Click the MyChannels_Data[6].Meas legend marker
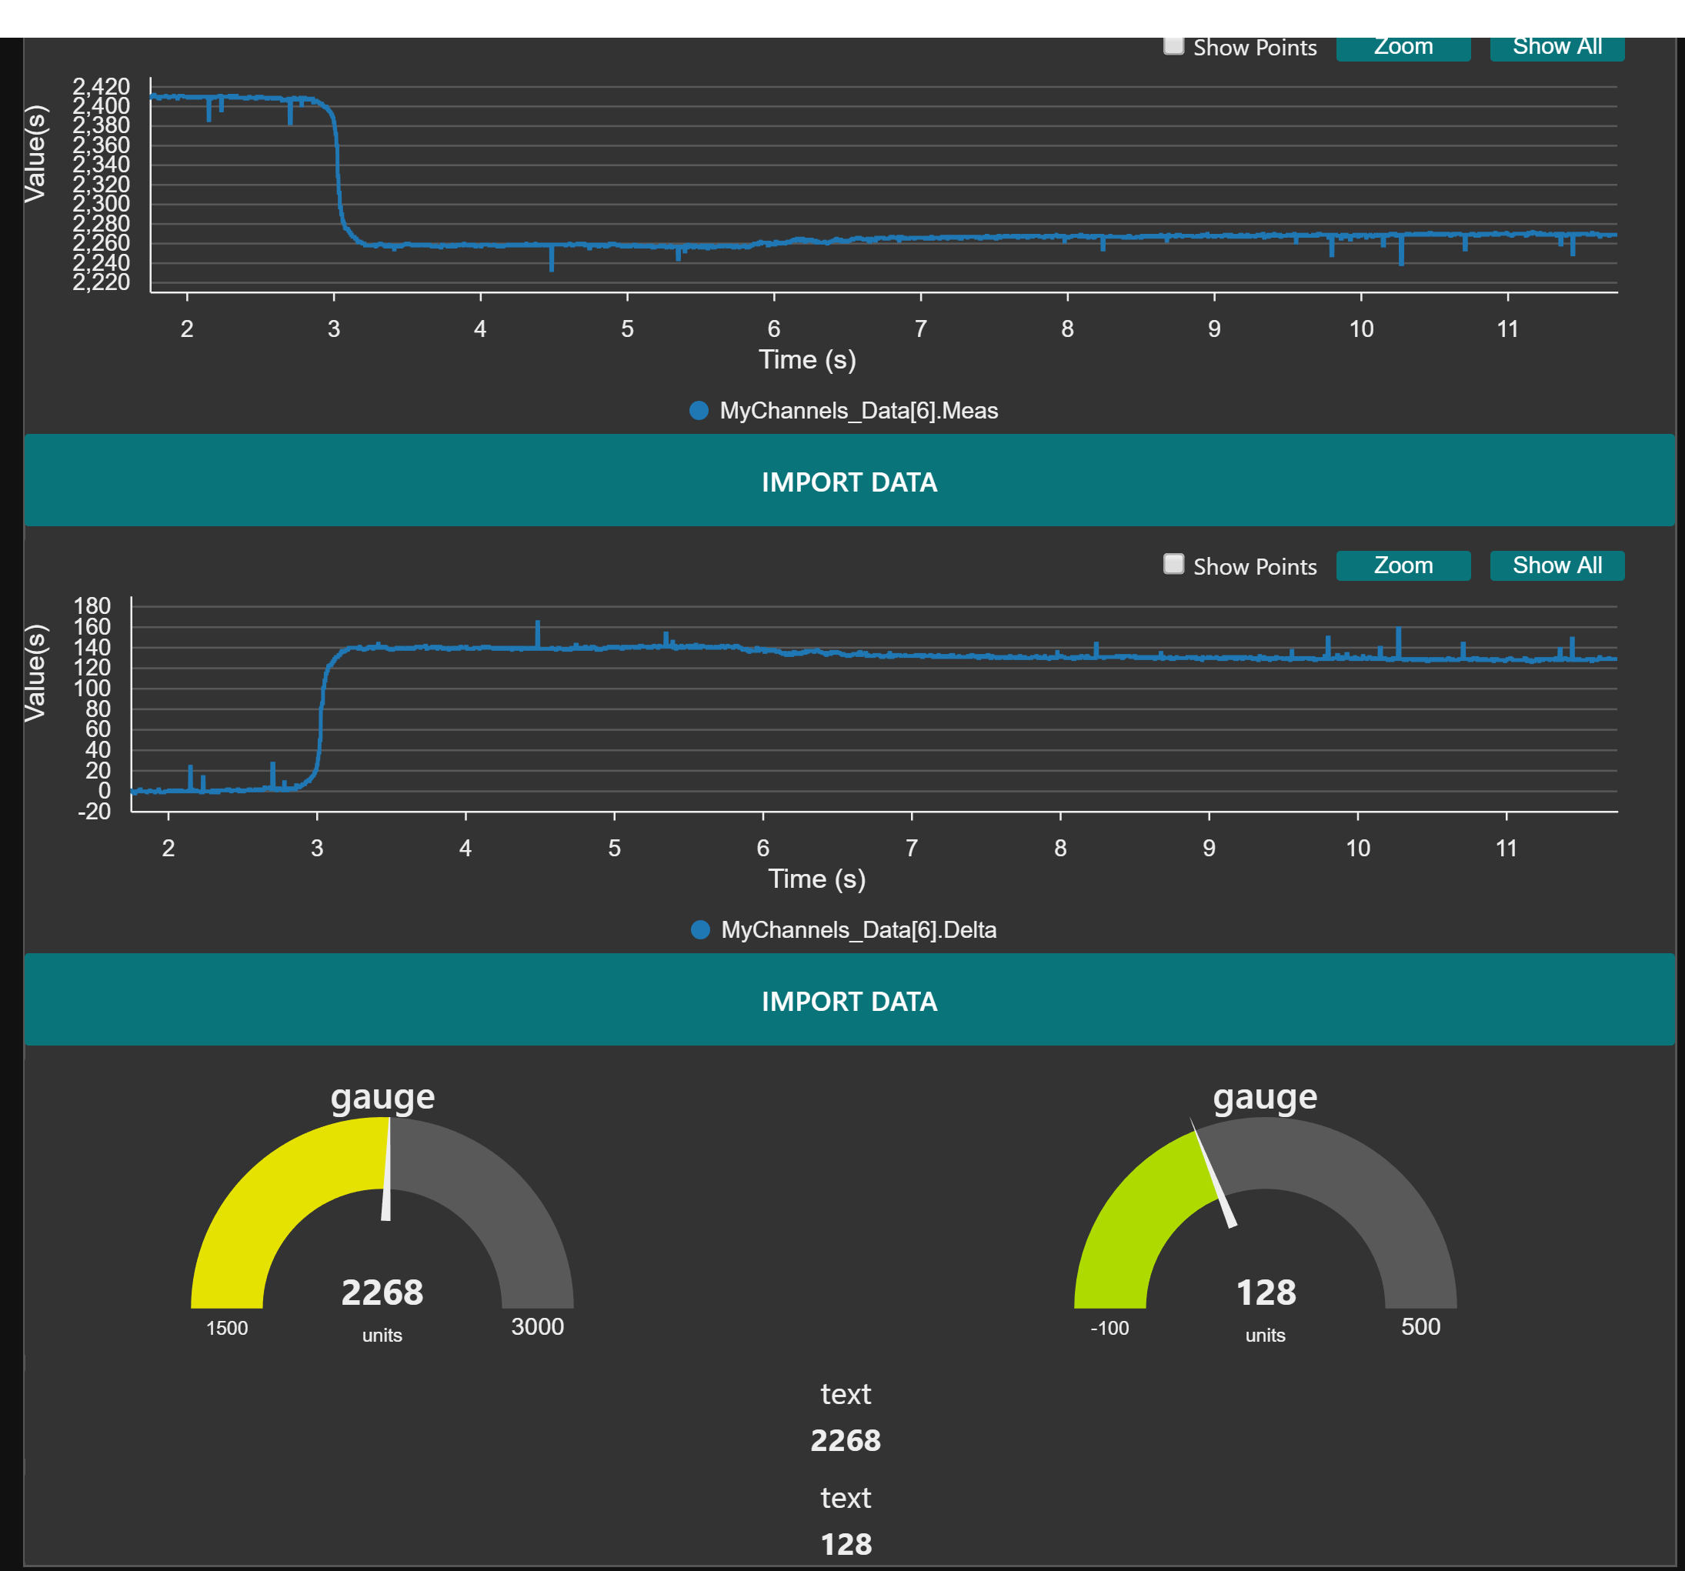The image size is (1685, 1571). 698,410
